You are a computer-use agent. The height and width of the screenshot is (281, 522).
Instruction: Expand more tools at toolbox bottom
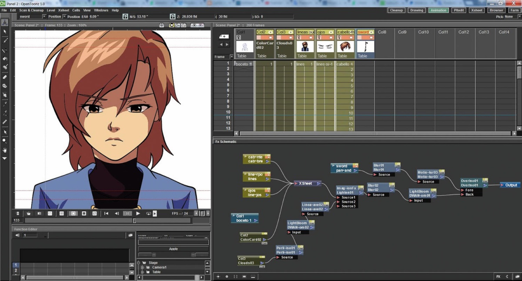pyautogui.click(x=5, y=159)
